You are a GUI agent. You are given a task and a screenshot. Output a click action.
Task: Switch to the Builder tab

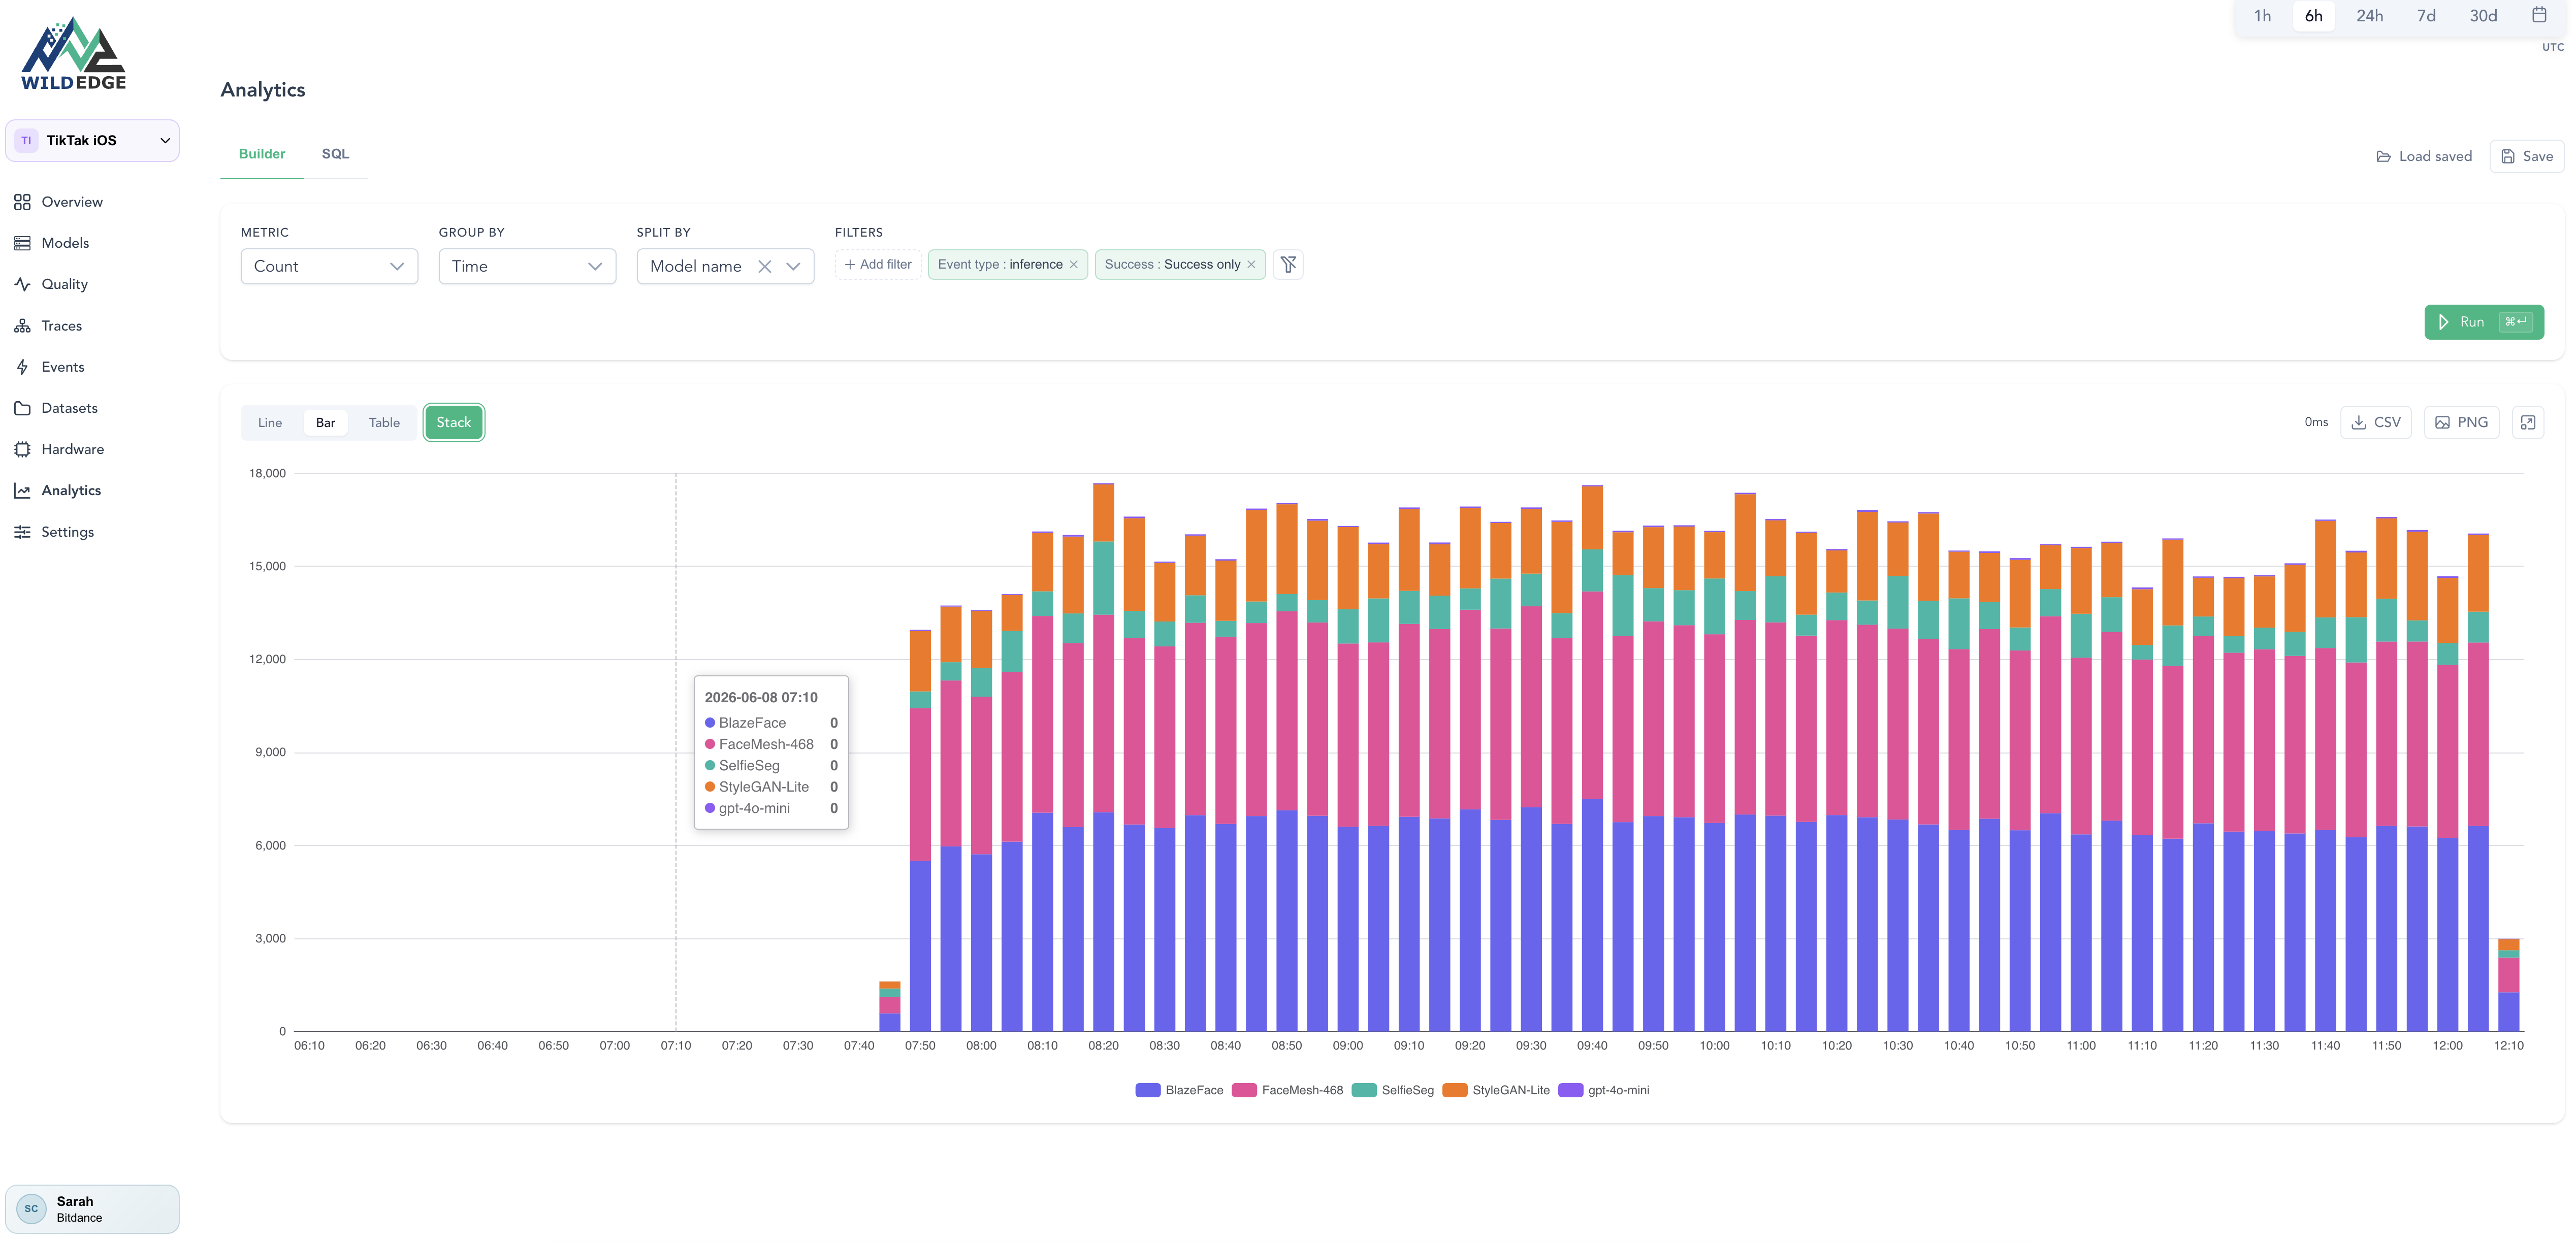[262, 154]
